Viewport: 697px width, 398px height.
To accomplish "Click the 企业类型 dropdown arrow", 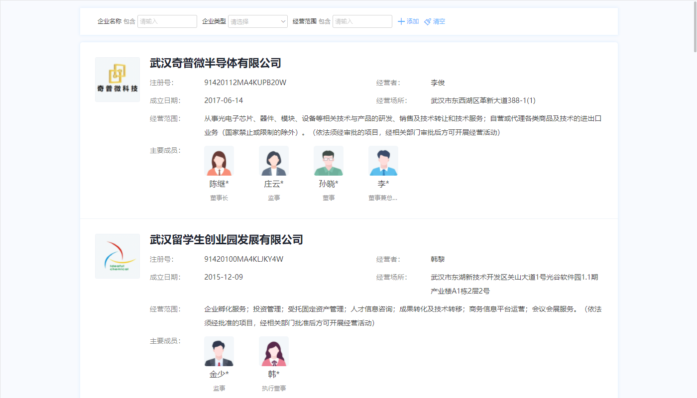I will click(x=283, y=21).
